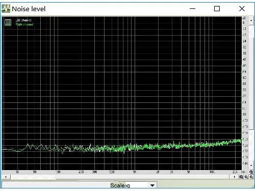This screenshot has height=191, width=255.
Task: Maximize the Noise level window
Action: [217, 9]
